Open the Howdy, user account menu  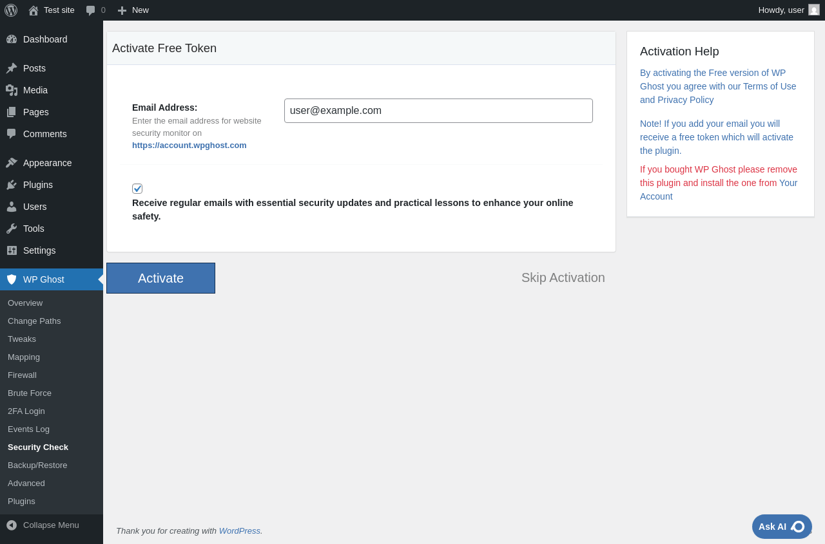(781, 10)
